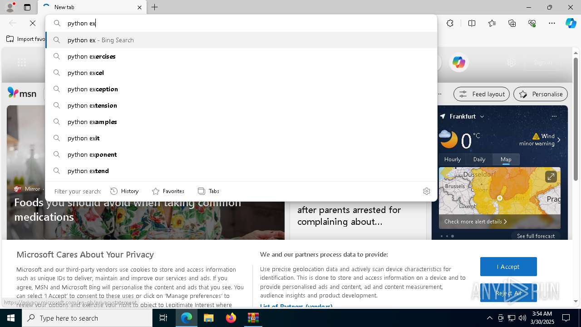The width and height of the screenshot is (581, 327).
Task: Filter search by Tabs
Action: 208,191
